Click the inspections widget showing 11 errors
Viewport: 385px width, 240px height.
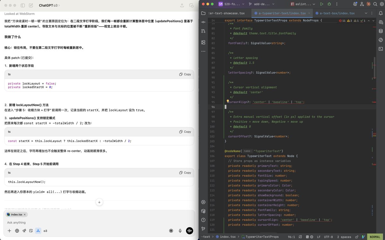tap(352, 21)
